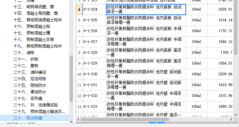Viewport: 239px width, 127px height.
Task: Click the blue panel collapse handle below the table
Action: point(157,122)
